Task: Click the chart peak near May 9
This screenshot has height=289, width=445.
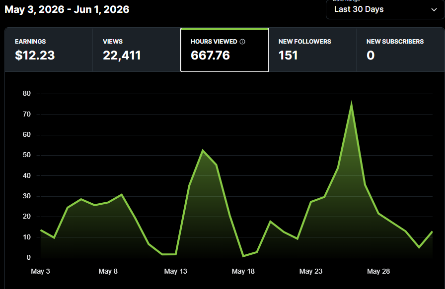Action: (x=122, y=195)
